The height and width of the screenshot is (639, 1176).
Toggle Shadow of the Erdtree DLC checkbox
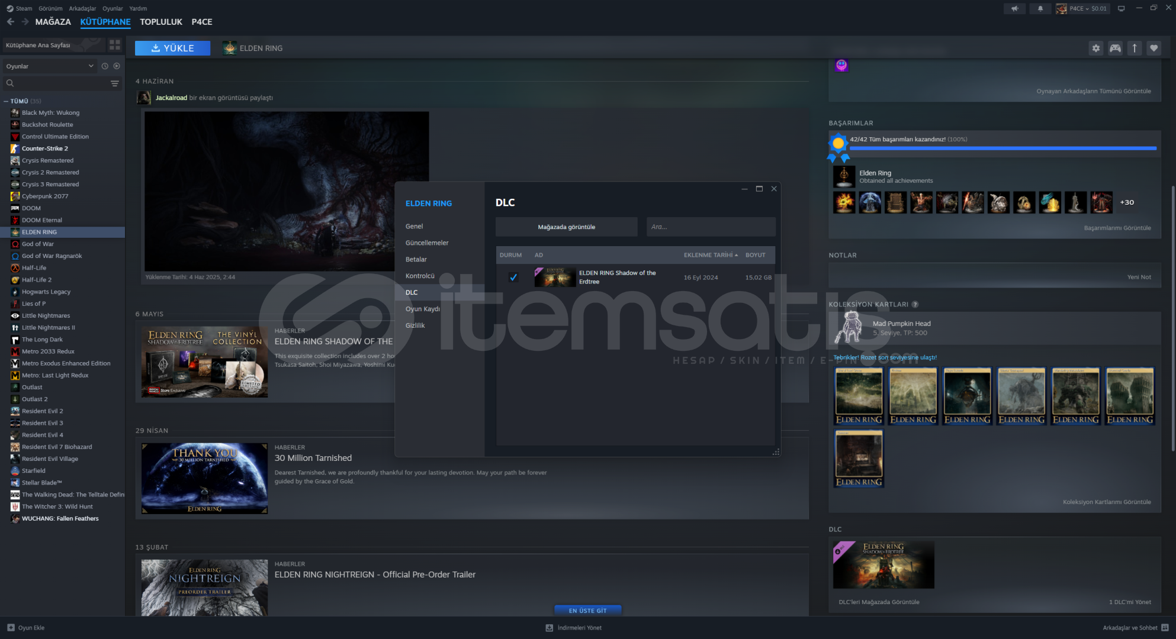point(513,277)
